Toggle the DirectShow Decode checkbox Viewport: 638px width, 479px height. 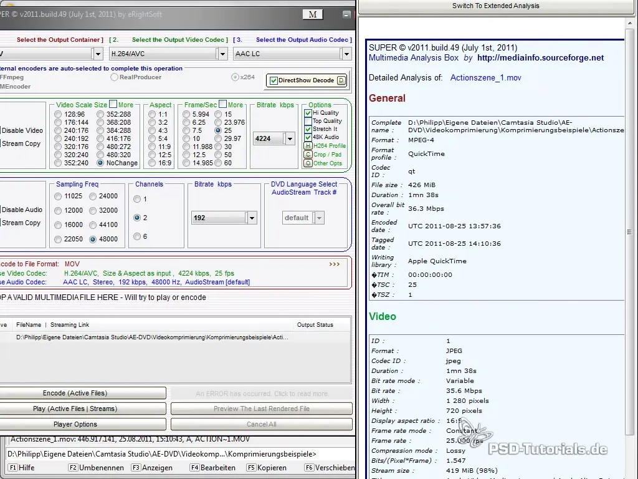tap(274, 80)
